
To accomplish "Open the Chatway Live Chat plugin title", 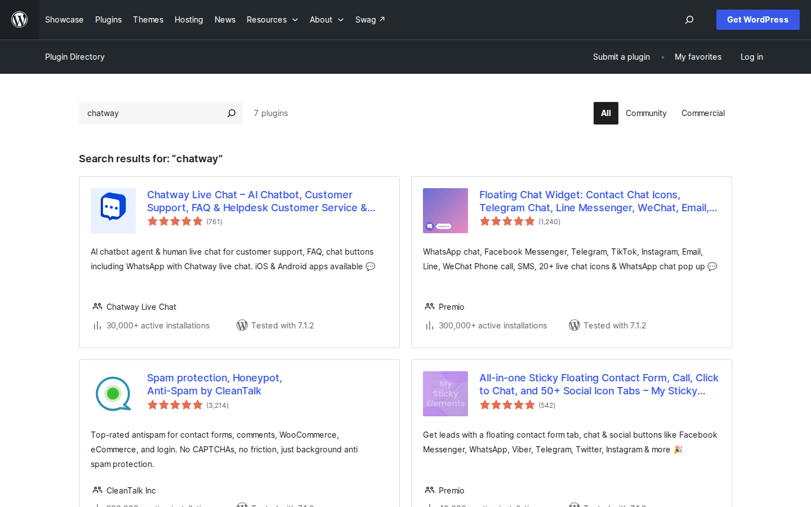I will (261, 201).
